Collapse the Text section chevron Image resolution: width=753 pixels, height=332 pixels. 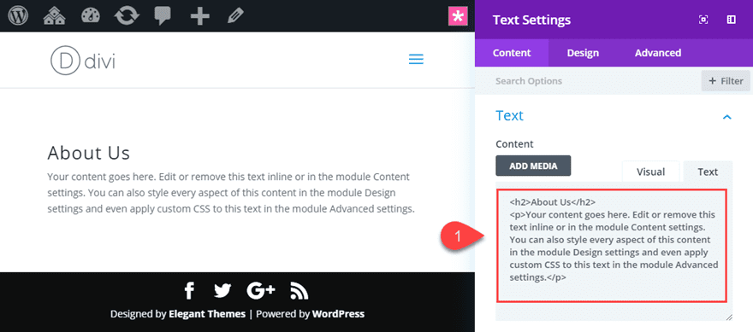(727, 116)
